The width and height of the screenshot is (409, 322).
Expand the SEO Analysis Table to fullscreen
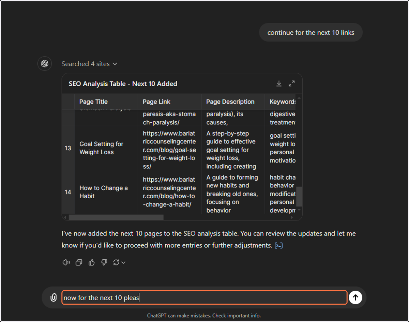[292, 83]
